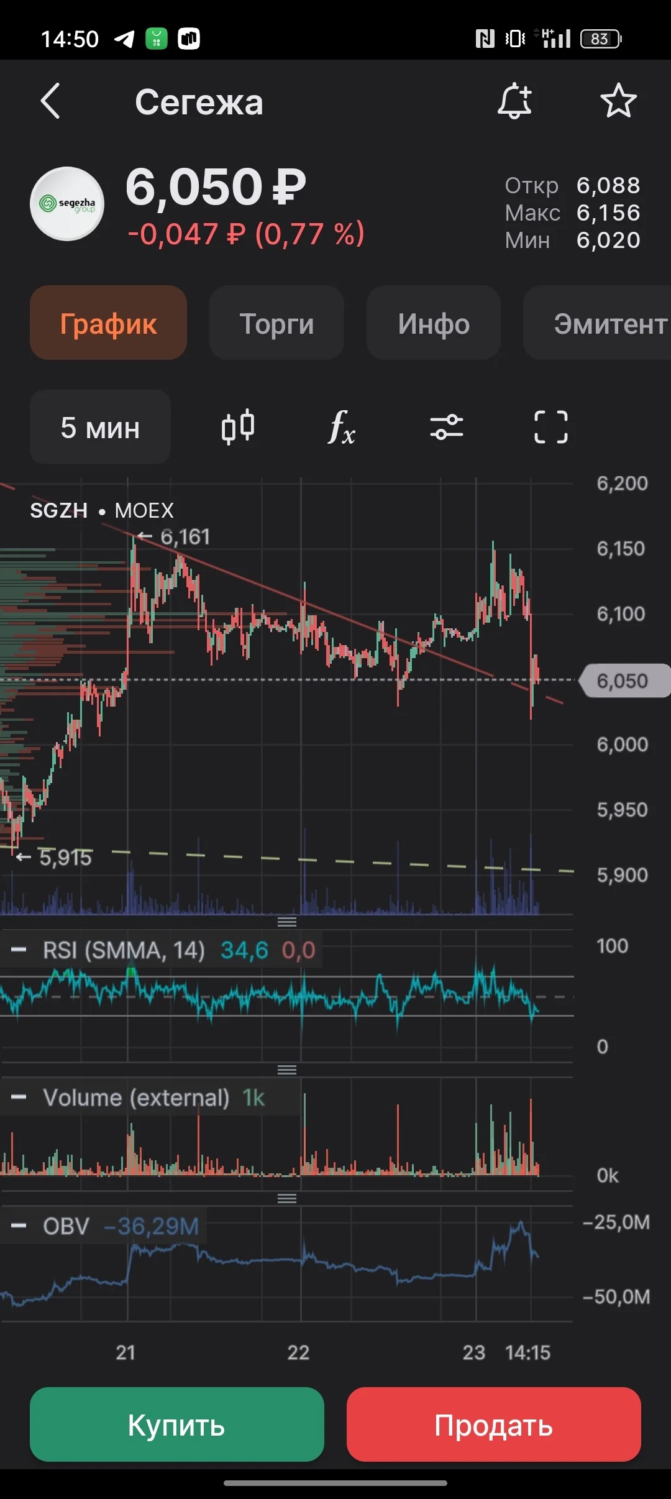
Task: Open the green app notification icon in the status bar
Action: point(157,39)
